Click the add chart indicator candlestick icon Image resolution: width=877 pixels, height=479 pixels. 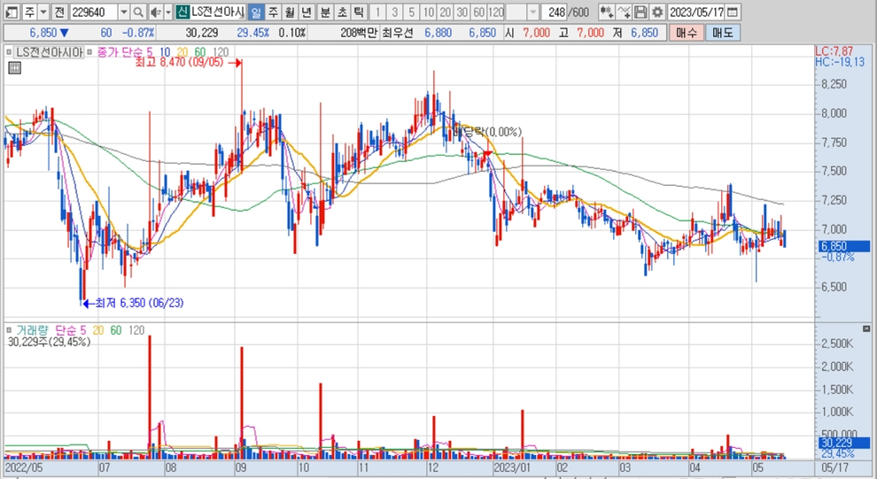click(606, 12)
